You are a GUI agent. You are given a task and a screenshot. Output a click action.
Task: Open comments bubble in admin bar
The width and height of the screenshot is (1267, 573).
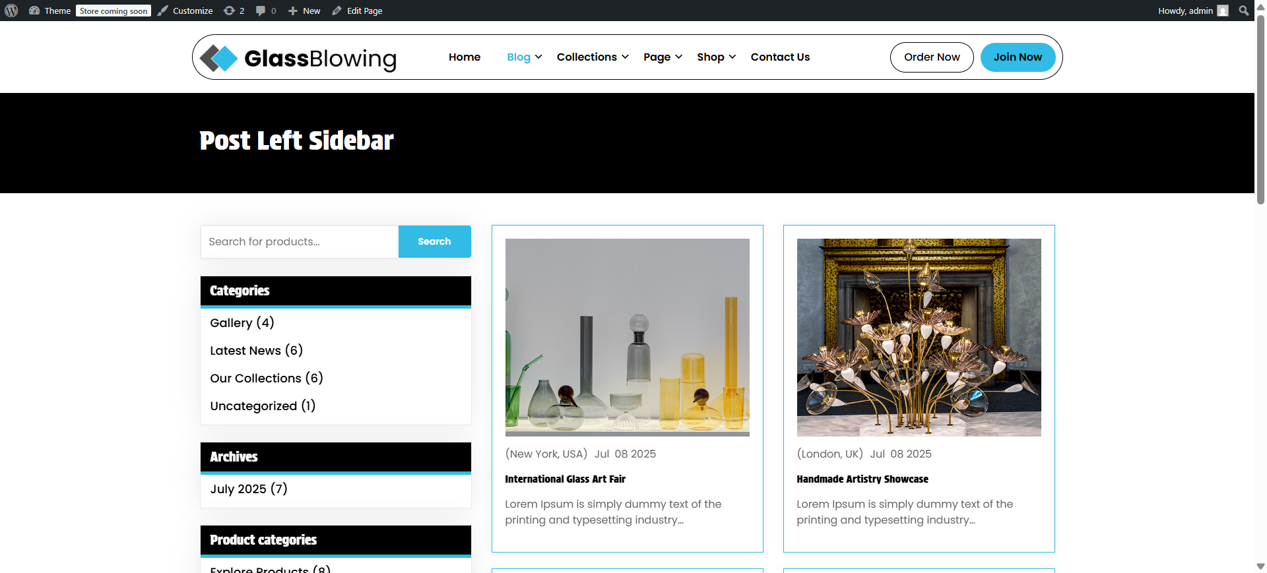click(x=266, y=11)
